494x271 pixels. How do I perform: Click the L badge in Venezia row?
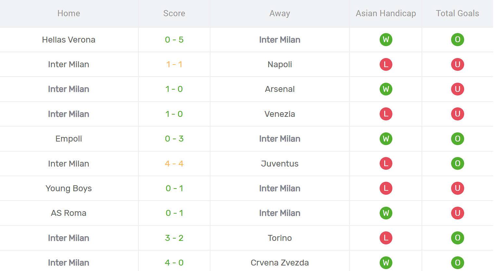[386, 114]
